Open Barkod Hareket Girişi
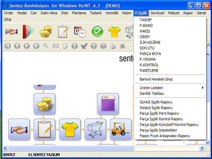 click(x=170, y=79)
